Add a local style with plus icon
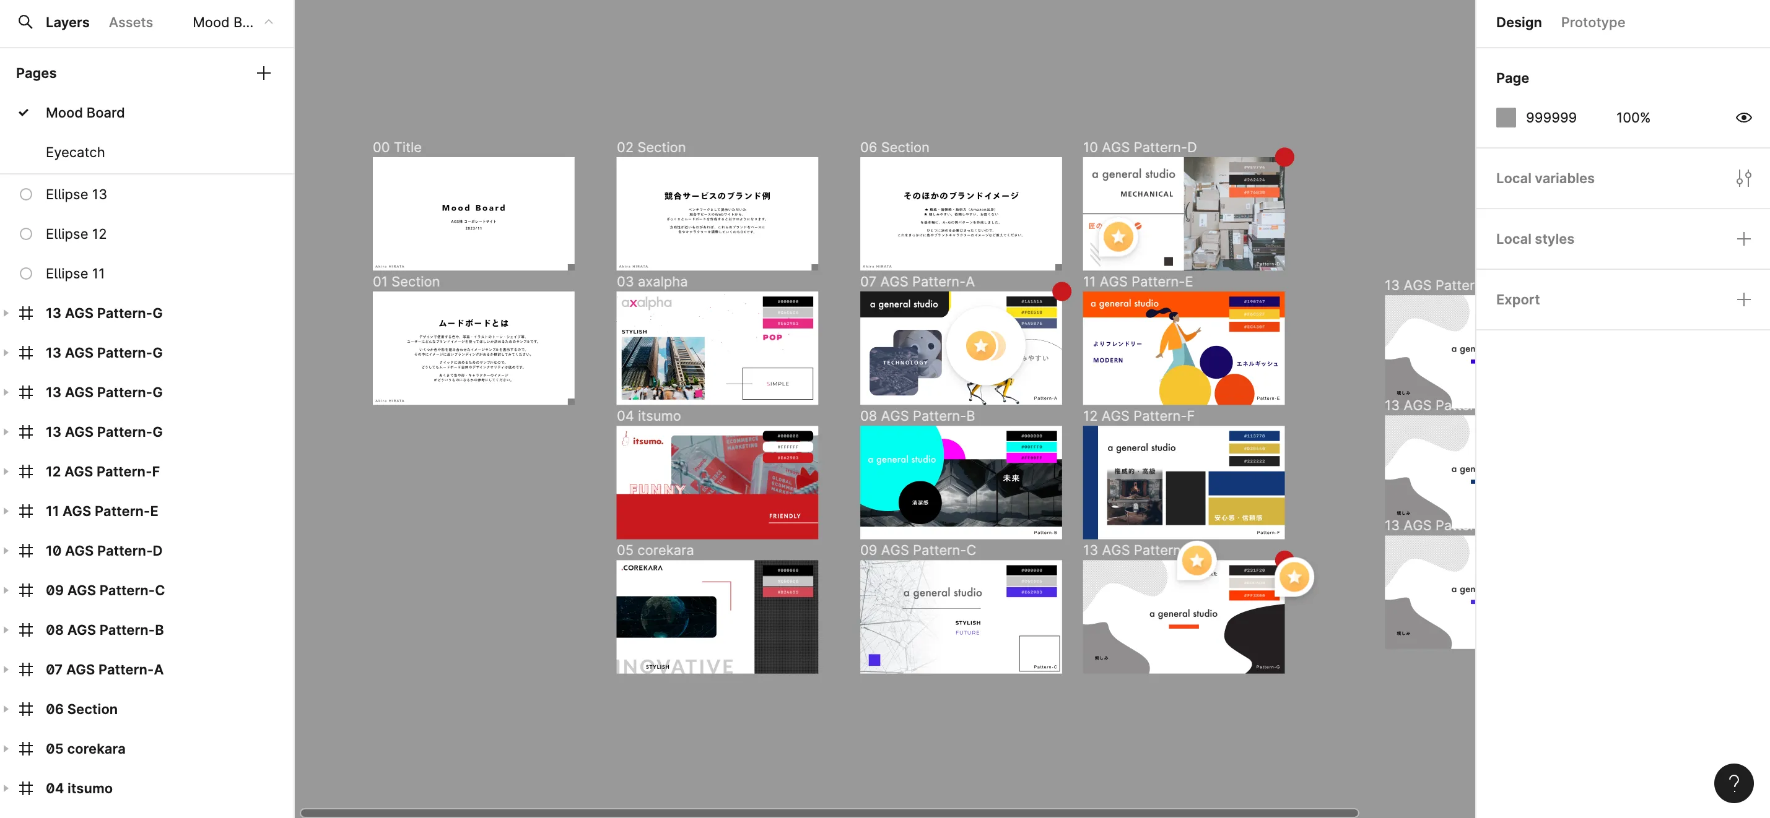Image resolution: width=1770 pixels, height=818 pixels. pyautogui.click(x=1743, y=239)
